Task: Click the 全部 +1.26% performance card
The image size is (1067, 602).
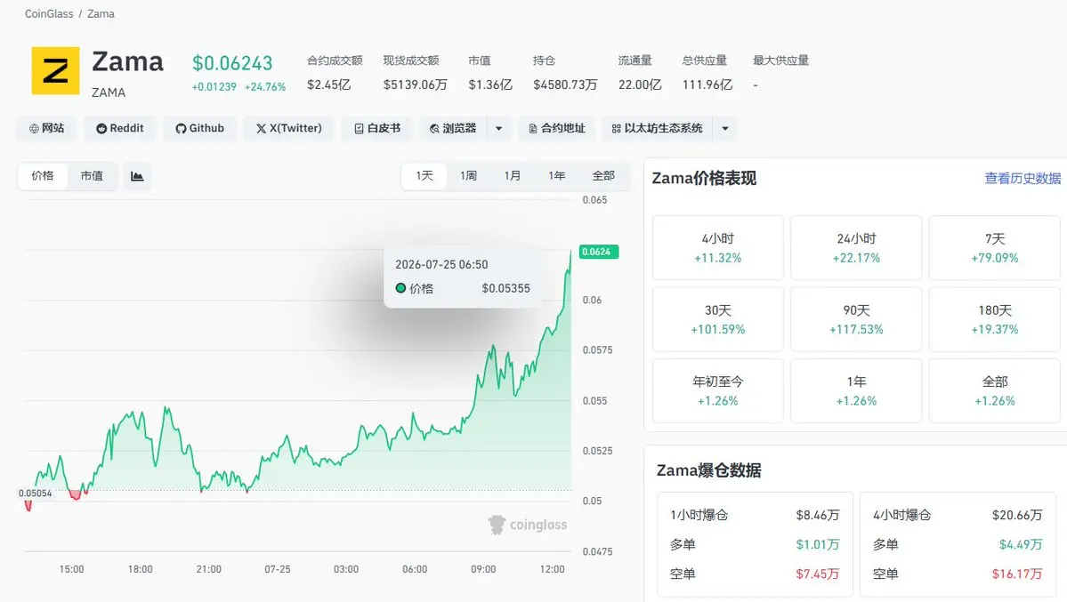Action: coord(995,390)
